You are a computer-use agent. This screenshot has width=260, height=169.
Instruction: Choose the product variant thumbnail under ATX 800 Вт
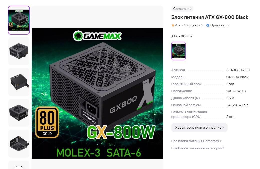(178, 51)
